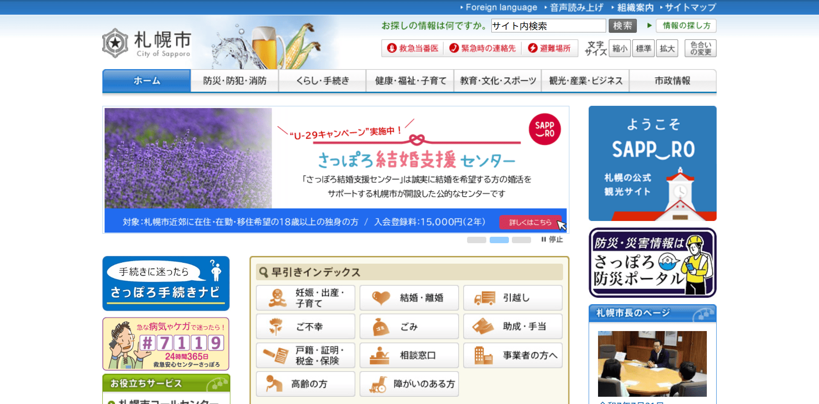Click the 検索 search button
Screen dimensions: 819x404
pos(622,26)
